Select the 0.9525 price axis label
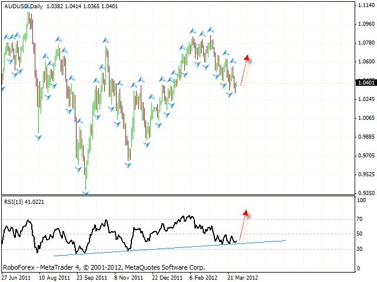This screenshot has height=282, width=377. point(366,174)
